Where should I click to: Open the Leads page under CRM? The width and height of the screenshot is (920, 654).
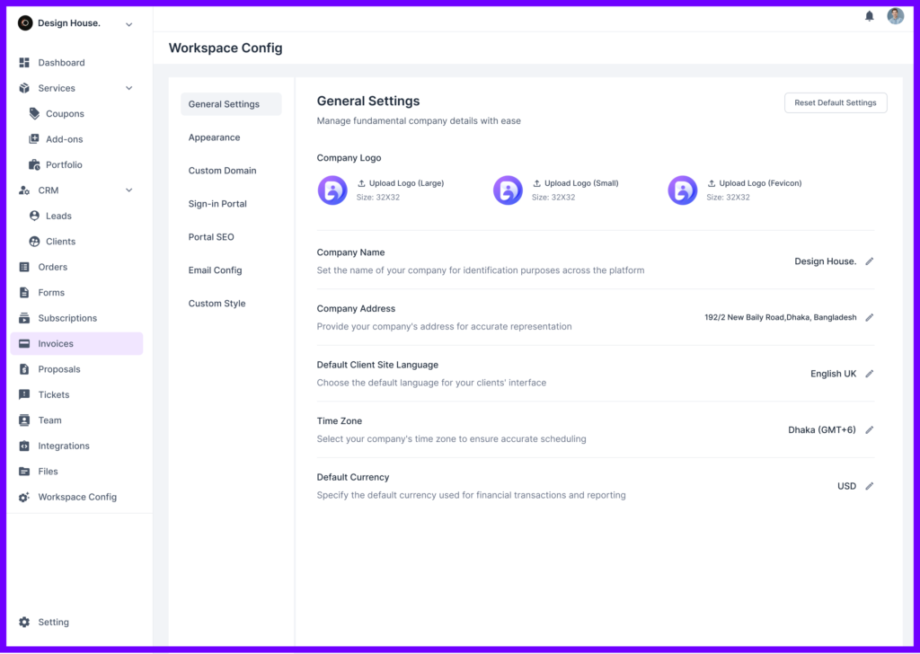point(57,216)
